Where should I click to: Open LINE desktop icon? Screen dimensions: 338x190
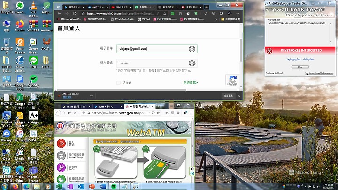click(x=33, y=62)
